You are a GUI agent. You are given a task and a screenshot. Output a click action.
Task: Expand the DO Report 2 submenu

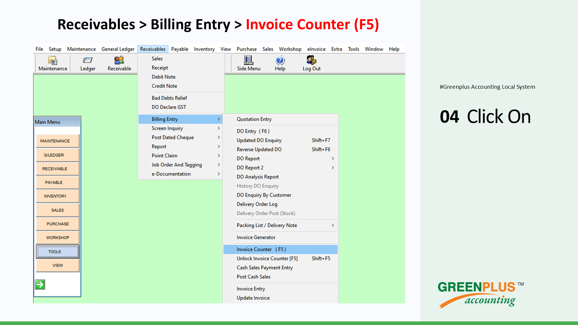coord(281,168)
